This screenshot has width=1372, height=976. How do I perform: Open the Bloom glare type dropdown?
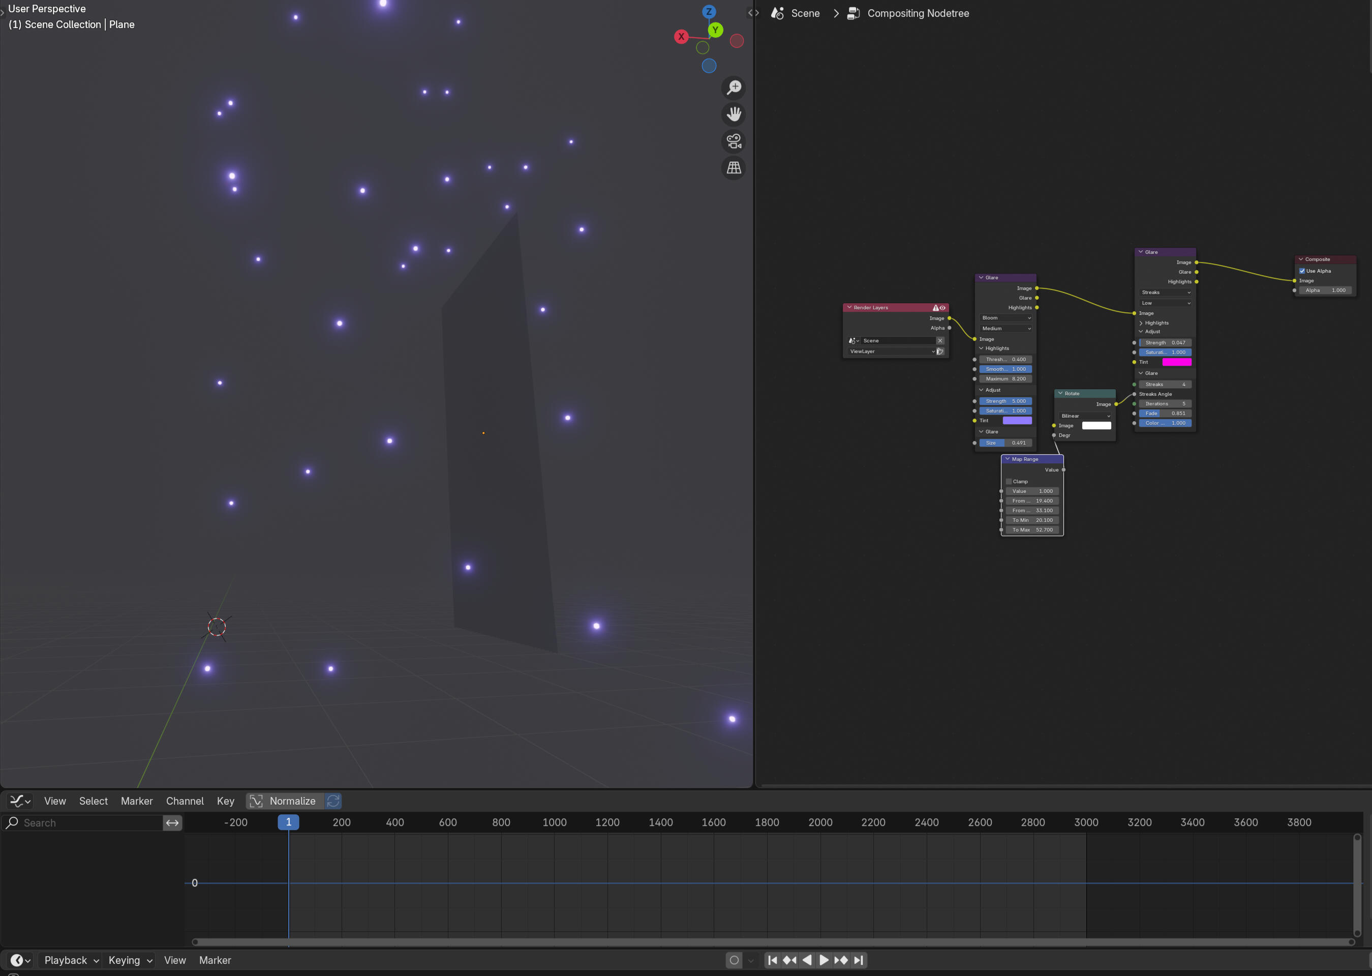click(1005, 318)
